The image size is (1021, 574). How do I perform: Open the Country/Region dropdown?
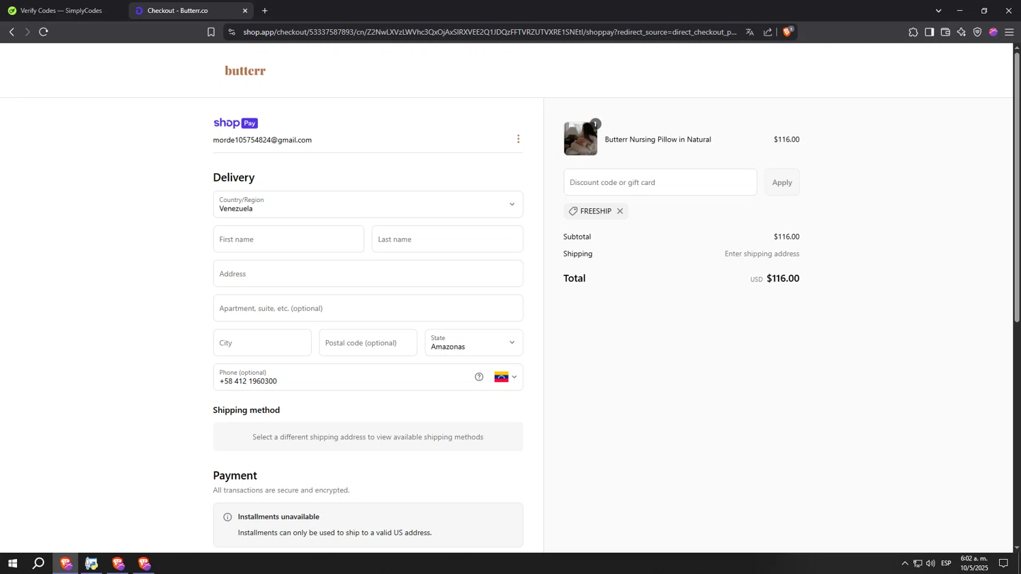point(368,204)
